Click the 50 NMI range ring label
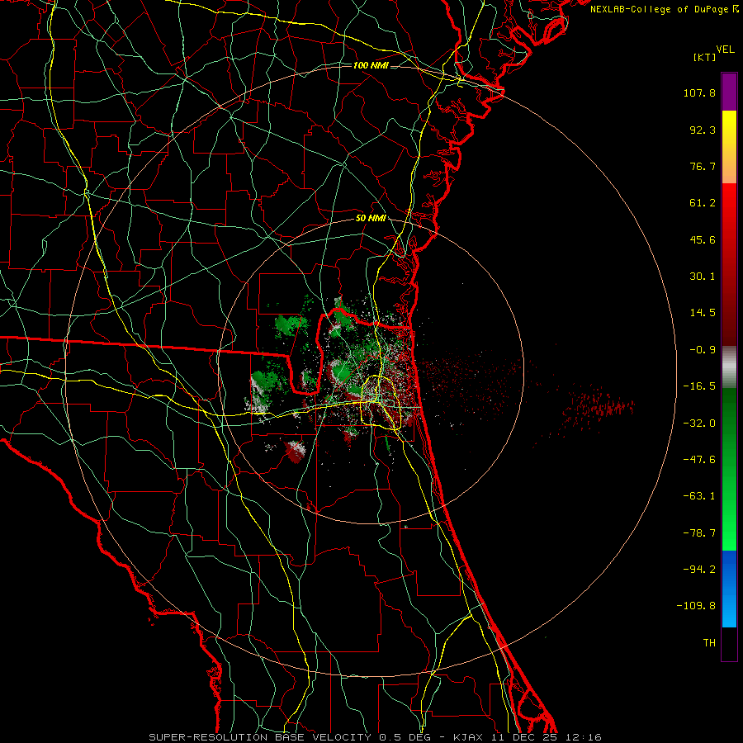The width and height of the screenshot is (743, 743). tap(371, 219)
